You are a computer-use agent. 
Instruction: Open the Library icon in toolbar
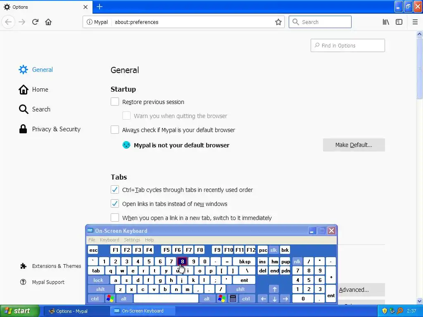click(386, 22)
